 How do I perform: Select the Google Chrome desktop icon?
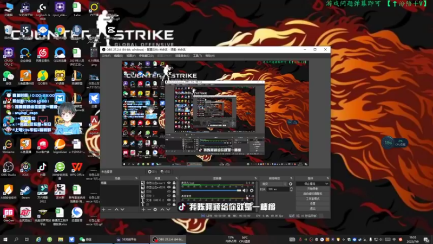click(60, 33)
